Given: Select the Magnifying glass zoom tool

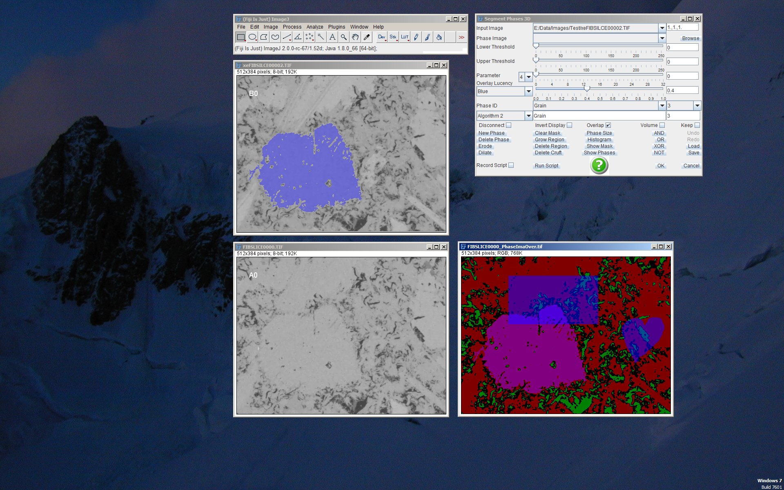Looking at the screenshot, I should click(x=344, y=37).
